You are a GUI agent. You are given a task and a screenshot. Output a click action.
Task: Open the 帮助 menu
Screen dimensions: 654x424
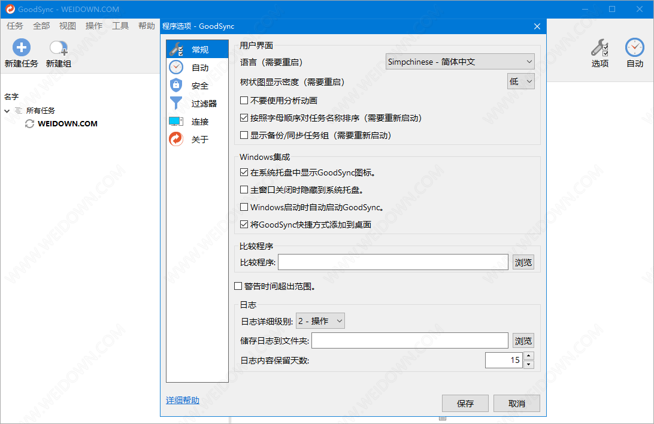click(146, 26)
